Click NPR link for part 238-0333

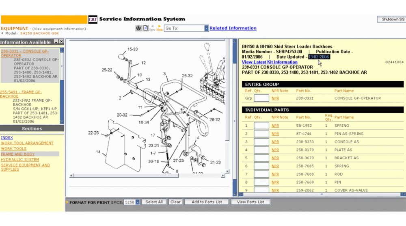click(x=275, y=142)
